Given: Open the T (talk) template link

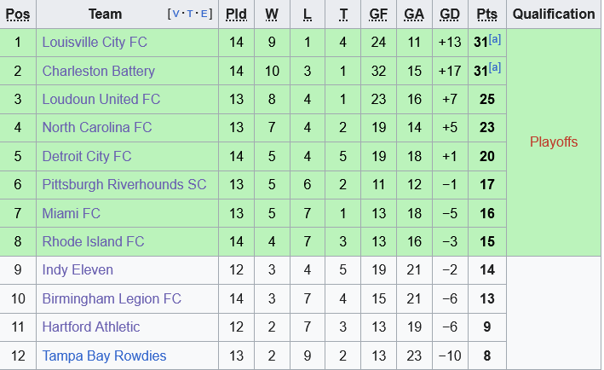Looking at the screenshot, I should coord(190,14).
